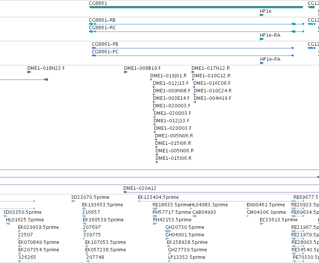319x263 pixels.
Task: Click the DME1-010G12.R label
Action: click(211, 76)
